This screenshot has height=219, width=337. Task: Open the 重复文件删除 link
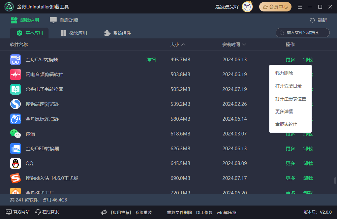180,213
